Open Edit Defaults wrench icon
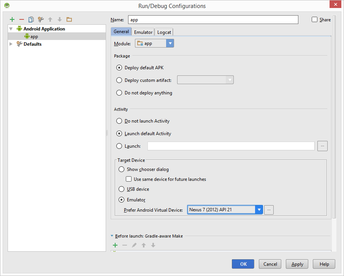Viewport: 344px width, 276px height. point(41,19)
